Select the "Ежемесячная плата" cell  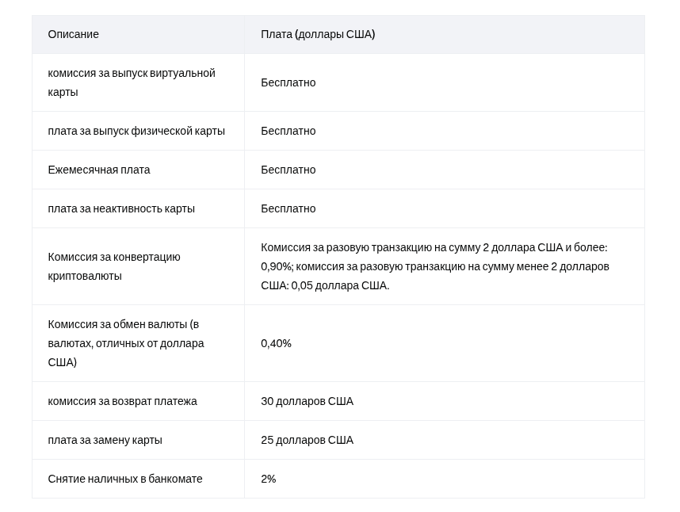99,170
